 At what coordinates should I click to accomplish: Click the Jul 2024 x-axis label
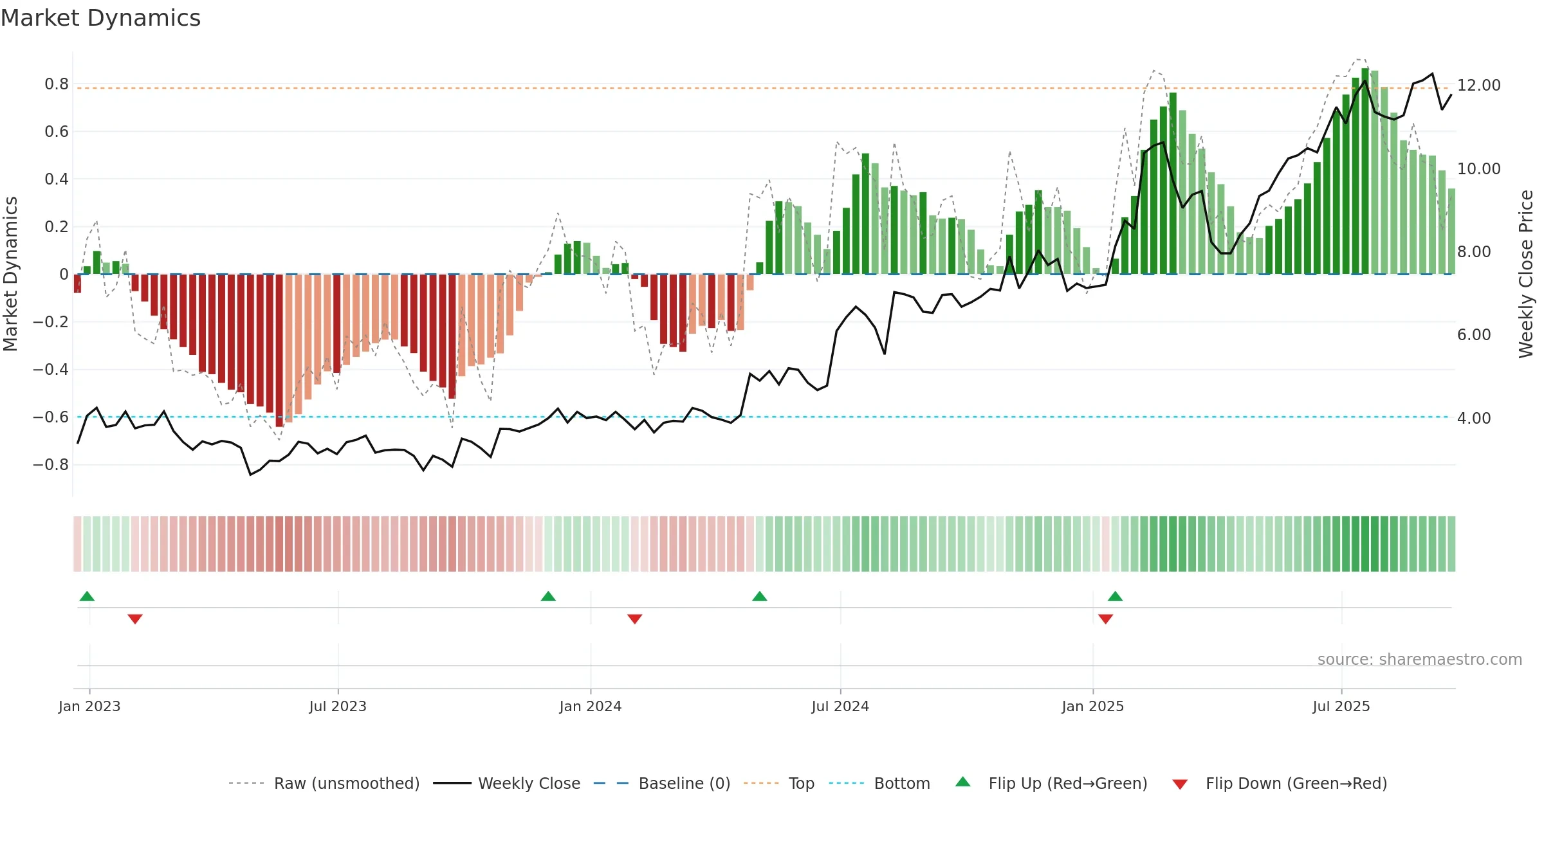pos(840,706)
